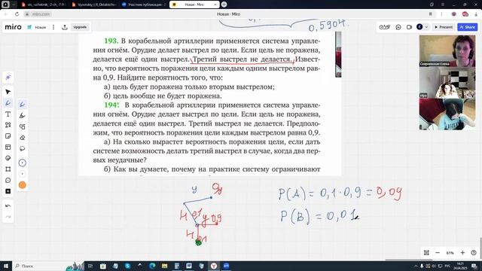Viewport: 482px width, 271px height.
Task: Choose the highlighter in pen panel
Action: click(22, 115)
